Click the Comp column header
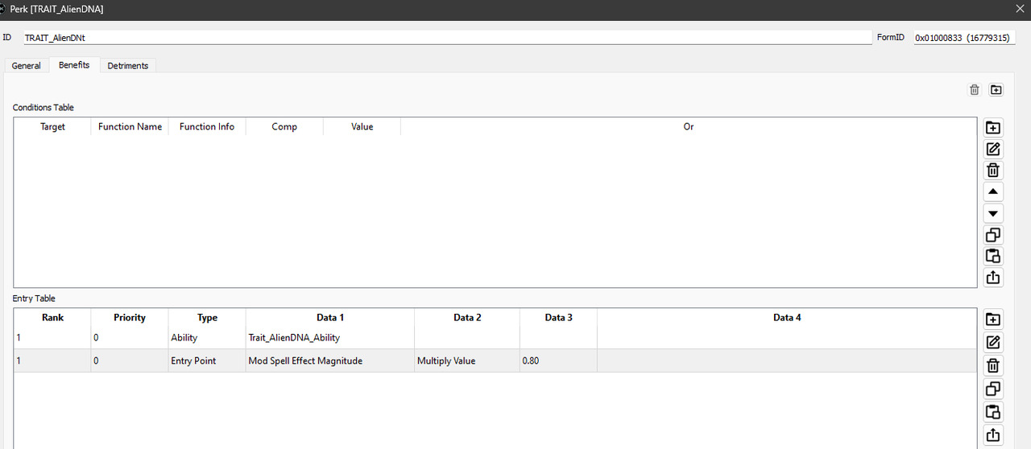Viewport: 1031px width, 449px height. pos(284,126)
